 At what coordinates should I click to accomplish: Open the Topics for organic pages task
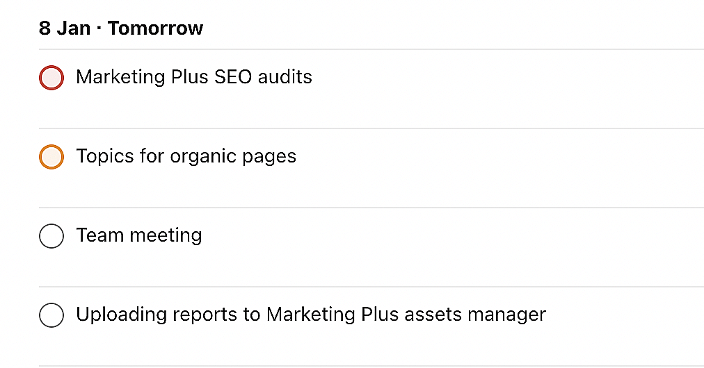(186, 156)
